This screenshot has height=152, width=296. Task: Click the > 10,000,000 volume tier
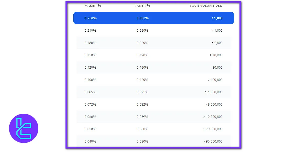point(213,117)
